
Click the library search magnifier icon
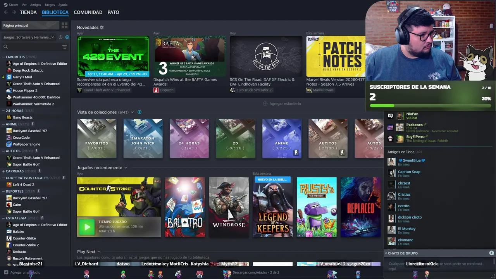pos(5,47)
